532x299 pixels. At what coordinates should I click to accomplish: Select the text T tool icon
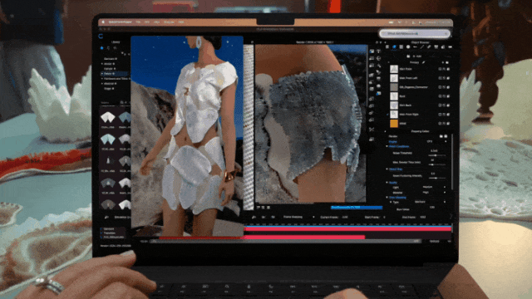point(379,51)
